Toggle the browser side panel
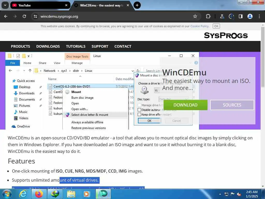Viewport: 265px width, 199px height. tap(240, 16)
